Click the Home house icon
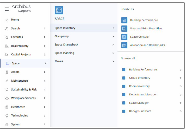 [x=7, y=20]
